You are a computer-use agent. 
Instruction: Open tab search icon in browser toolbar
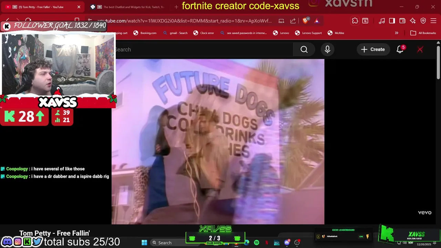(365, 21)
